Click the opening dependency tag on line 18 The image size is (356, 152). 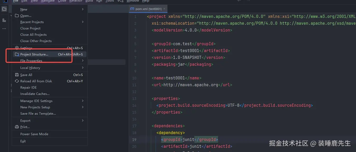tap(171, 133)
